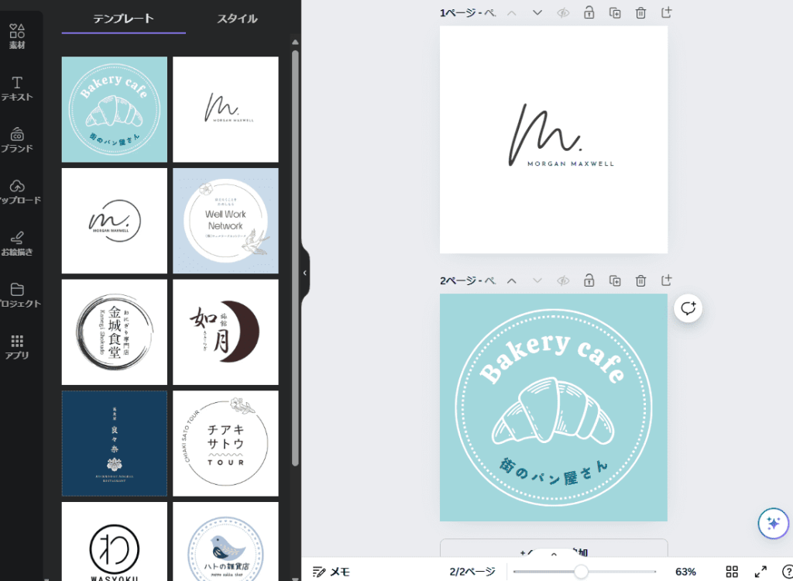Open the アップロード uploads panel
This screenshot has height=581, width=793.
point(17,192)
